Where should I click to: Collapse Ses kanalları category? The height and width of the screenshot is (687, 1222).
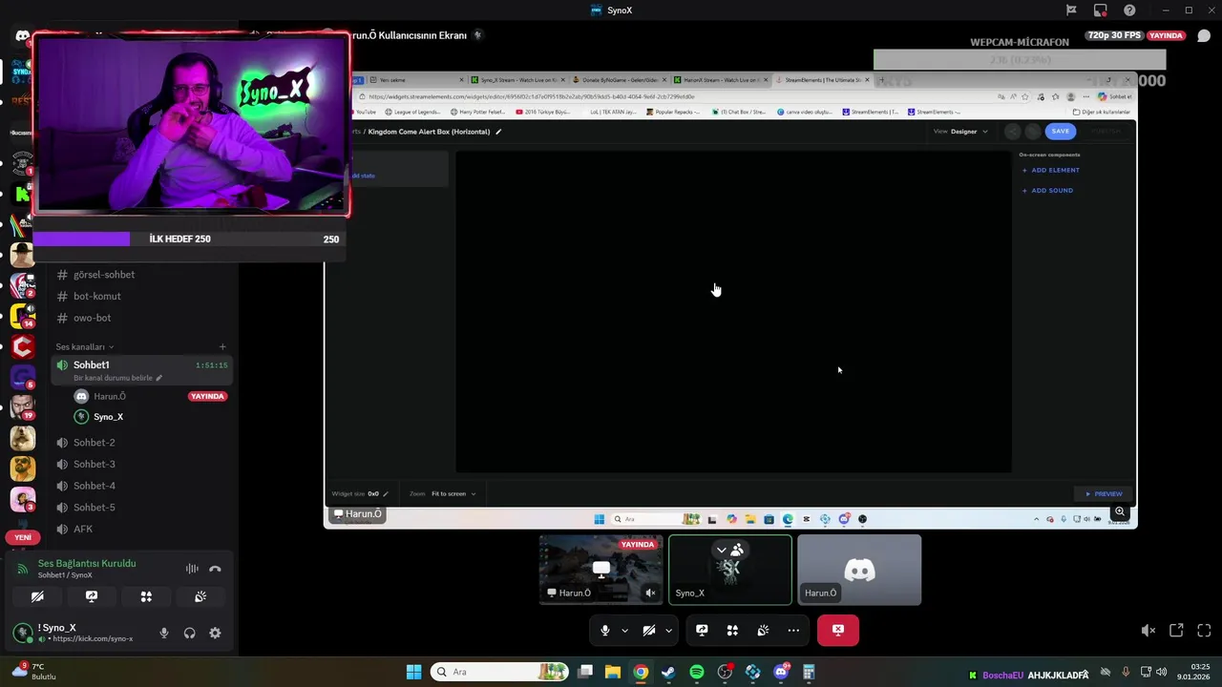pos(85,347)
